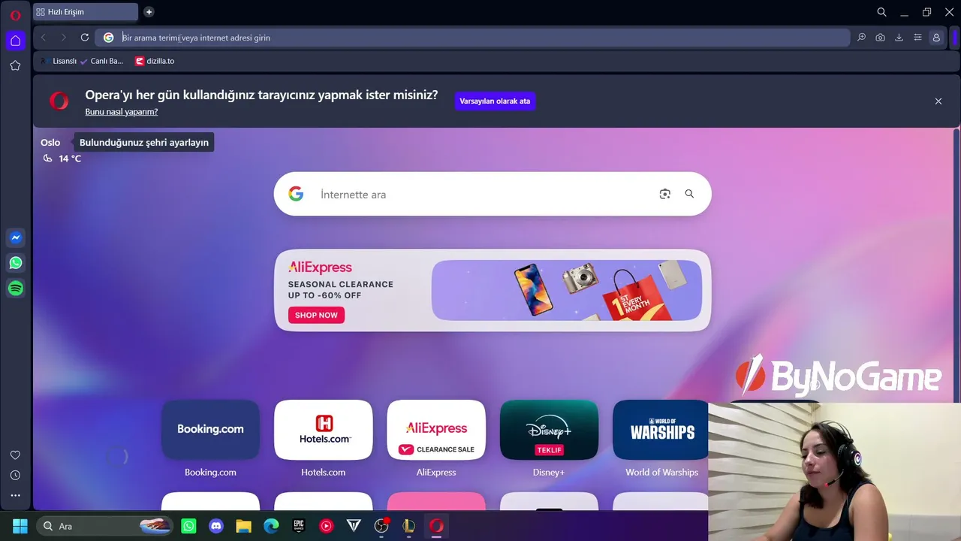Launch Discord from the taskbar

tap(216, 526)
